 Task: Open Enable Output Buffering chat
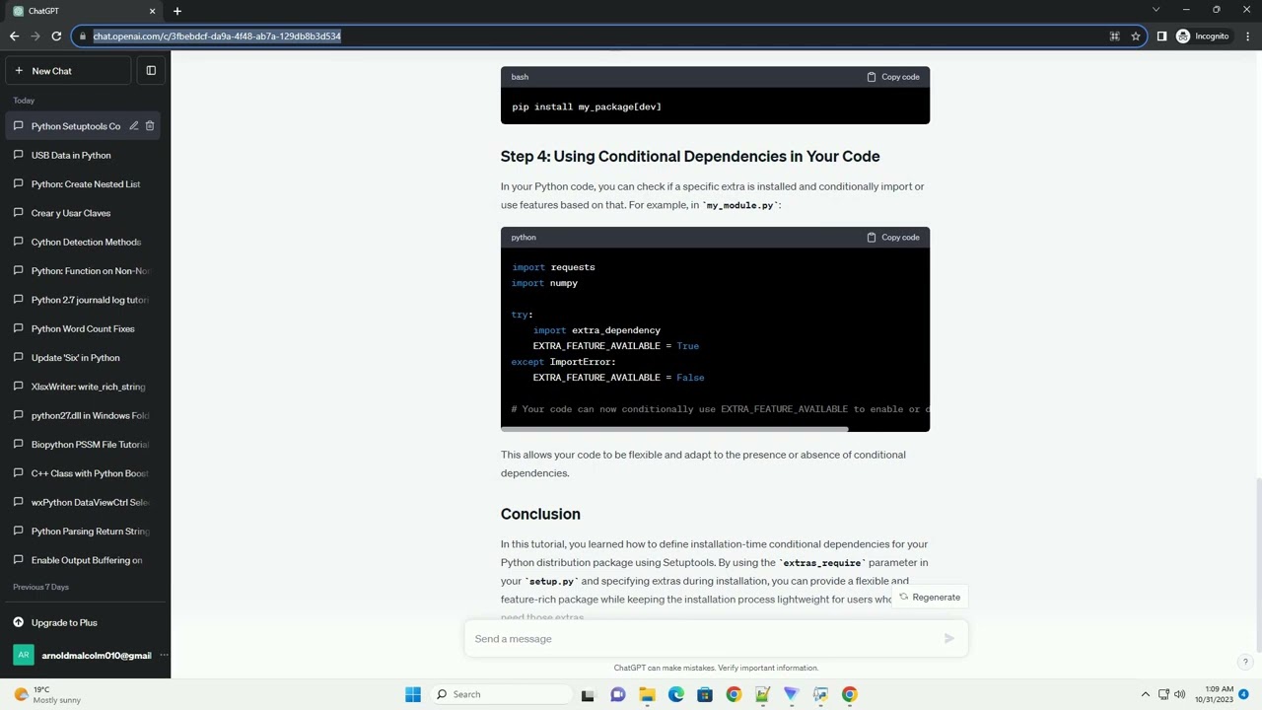pos(83,560)
